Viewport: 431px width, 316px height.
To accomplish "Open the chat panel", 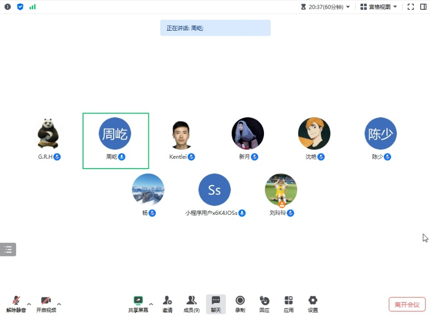I will tap(216, 304).
